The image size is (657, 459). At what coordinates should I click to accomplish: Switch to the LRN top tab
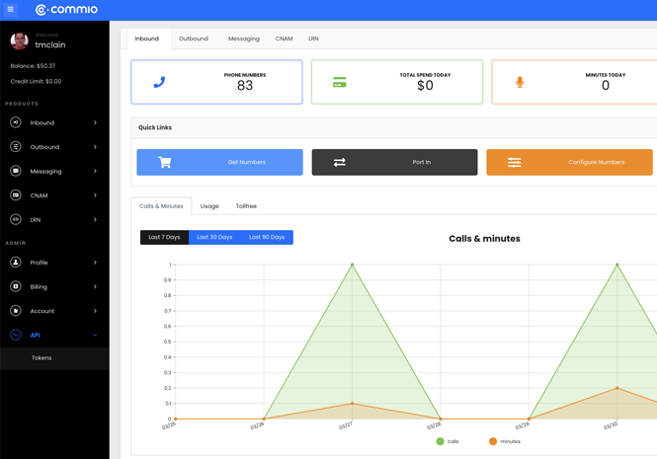(313, 38)
